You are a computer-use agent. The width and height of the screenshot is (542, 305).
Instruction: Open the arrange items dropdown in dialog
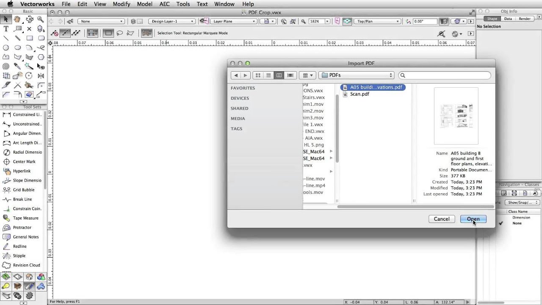(307, 75)
